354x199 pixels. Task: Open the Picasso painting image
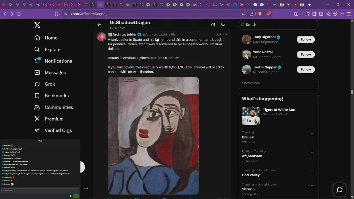[x=153, y=136]
